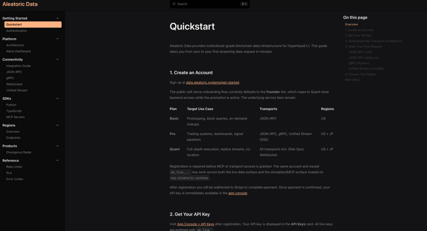Viewport: 427px width, 231px height.
Task: Jump to Choose Your Region section
Action: pyautogui.click(x=361, y=74)
